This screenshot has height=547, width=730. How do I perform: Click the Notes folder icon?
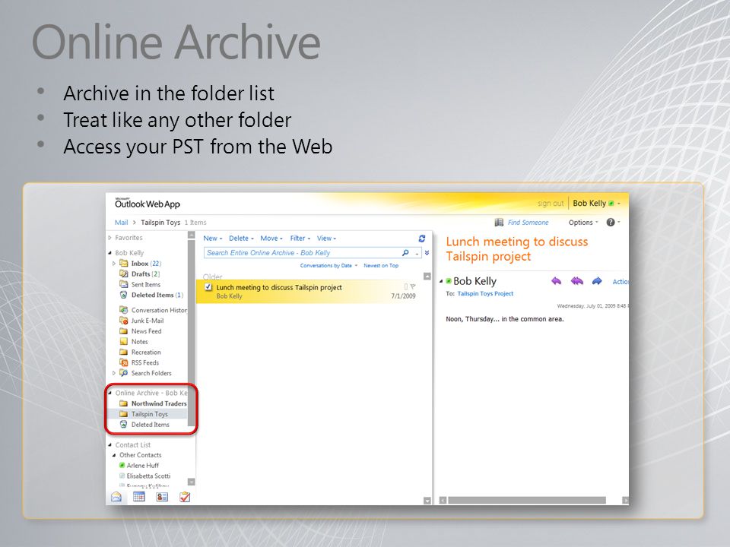pos(123,341)
